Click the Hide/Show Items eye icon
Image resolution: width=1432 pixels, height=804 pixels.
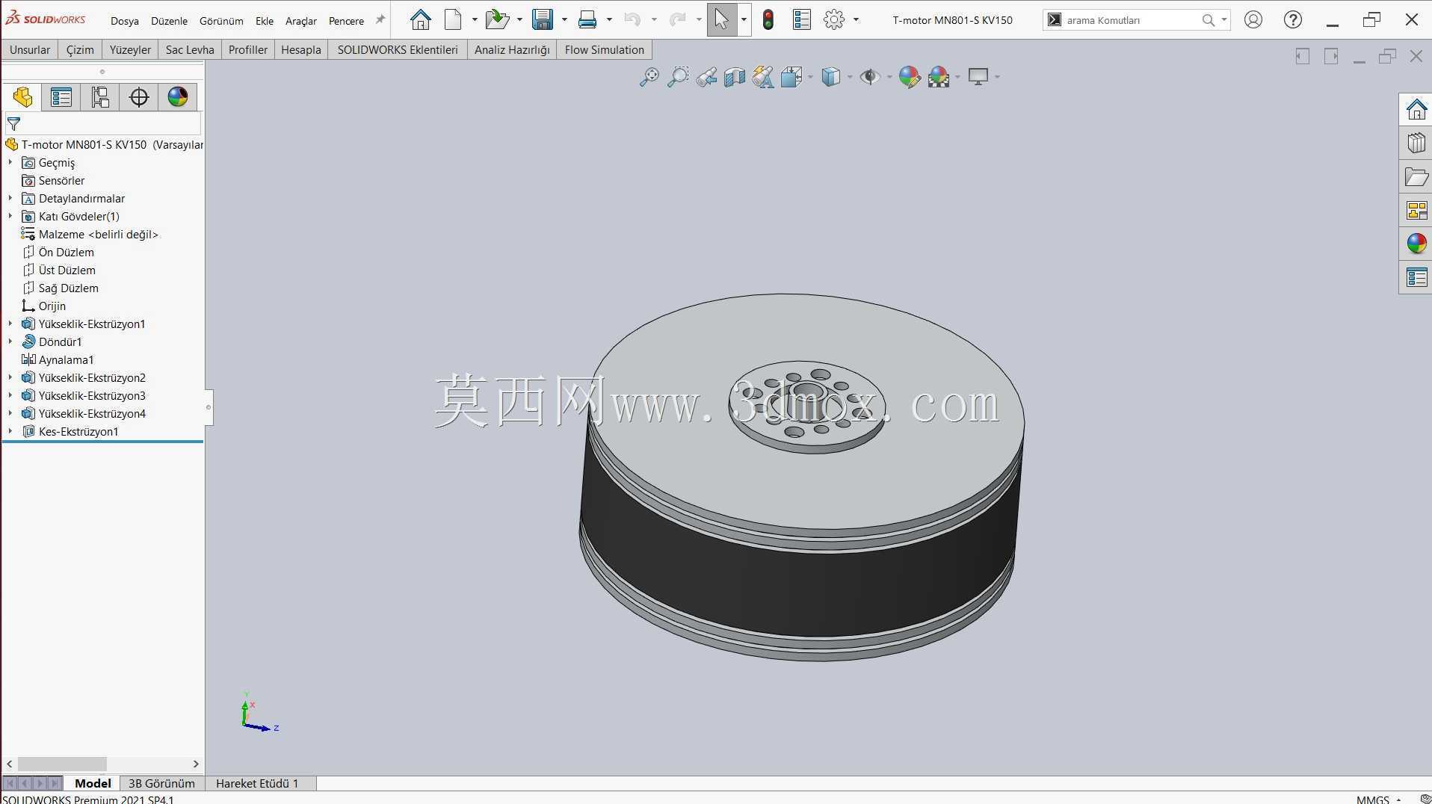coord(869,76)
